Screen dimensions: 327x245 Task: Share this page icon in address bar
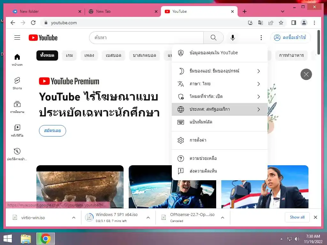[x=271, y=23]
